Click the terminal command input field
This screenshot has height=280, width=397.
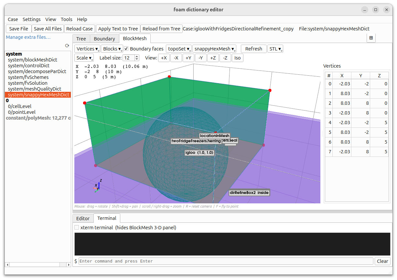[x=226, y=261]
